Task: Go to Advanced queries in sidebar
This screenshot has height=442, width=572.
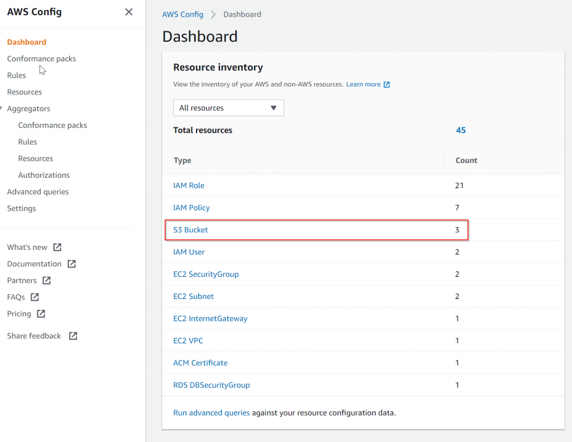Action: click(x=38, y=192)
